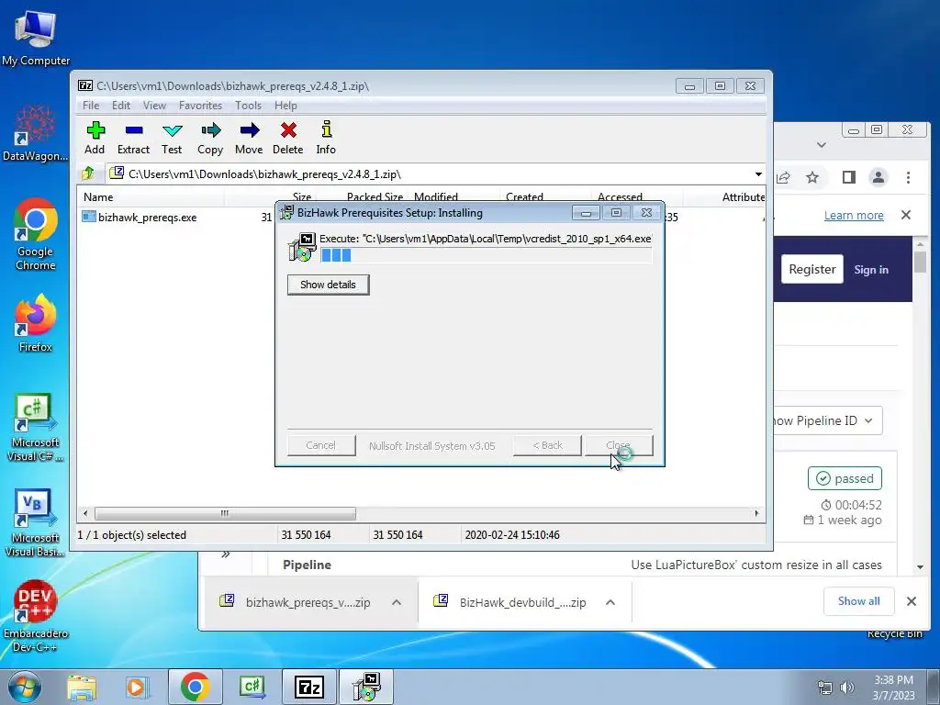The image size is (940, 705).
Task: Click the Add toolbar icon in 7-Zip
Action: tap(95, 138)
